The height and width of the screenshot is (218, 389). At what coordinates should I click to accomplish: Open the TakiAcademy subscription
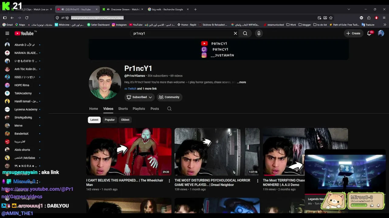pos(22,93)
